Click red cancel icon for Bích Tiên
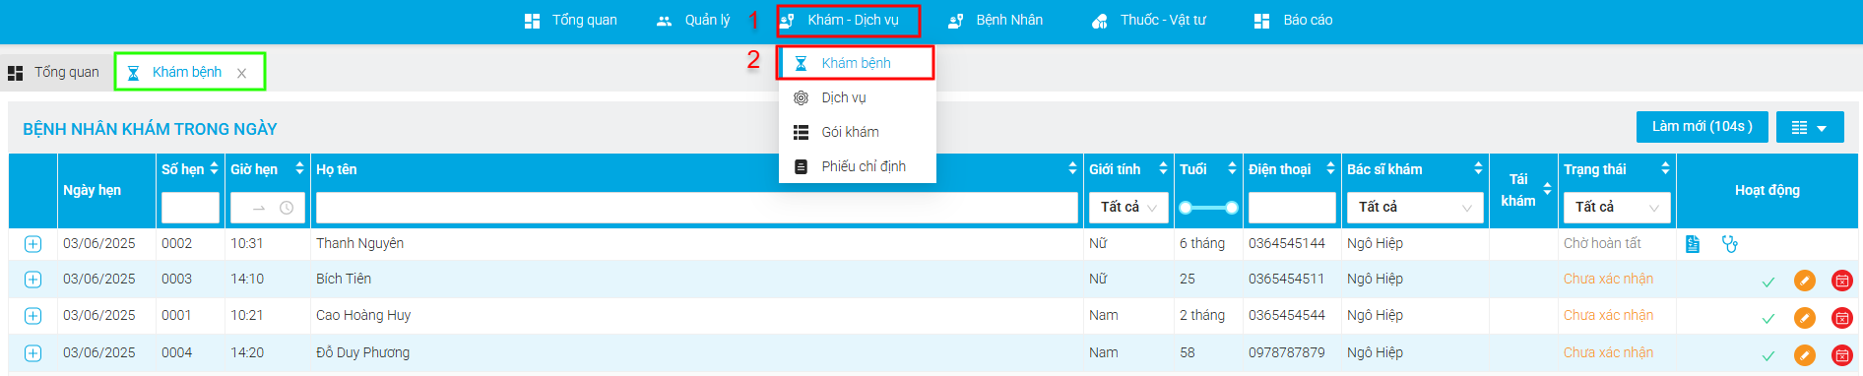This screenshot has width=1863, height=376. (1842, 281)
